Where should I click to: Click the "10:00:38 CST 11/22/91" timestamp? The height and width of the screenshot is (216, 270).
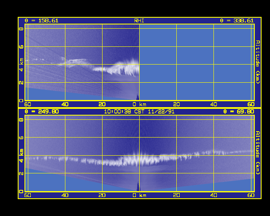[x=139, y=111]
